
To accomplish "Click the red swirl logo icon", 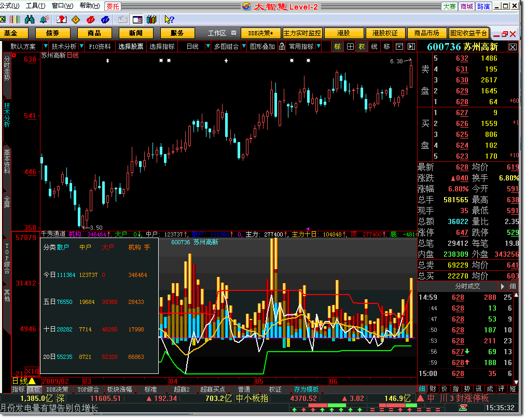I will [91, 20].
